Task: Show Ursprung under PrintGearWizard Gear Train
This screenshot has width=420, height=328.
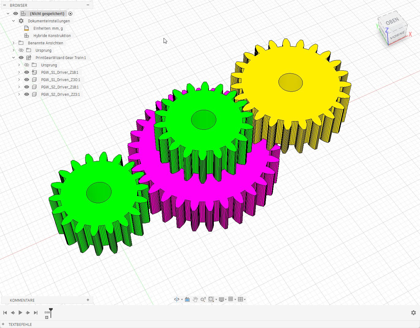Action: 27,65
